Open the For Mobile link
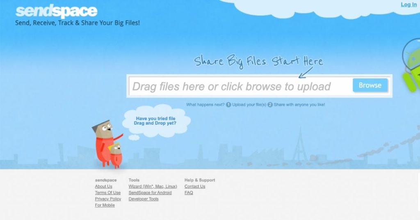The width and height of the screenshot is (420, 220). pyautogui.click(x=105, y=205)
